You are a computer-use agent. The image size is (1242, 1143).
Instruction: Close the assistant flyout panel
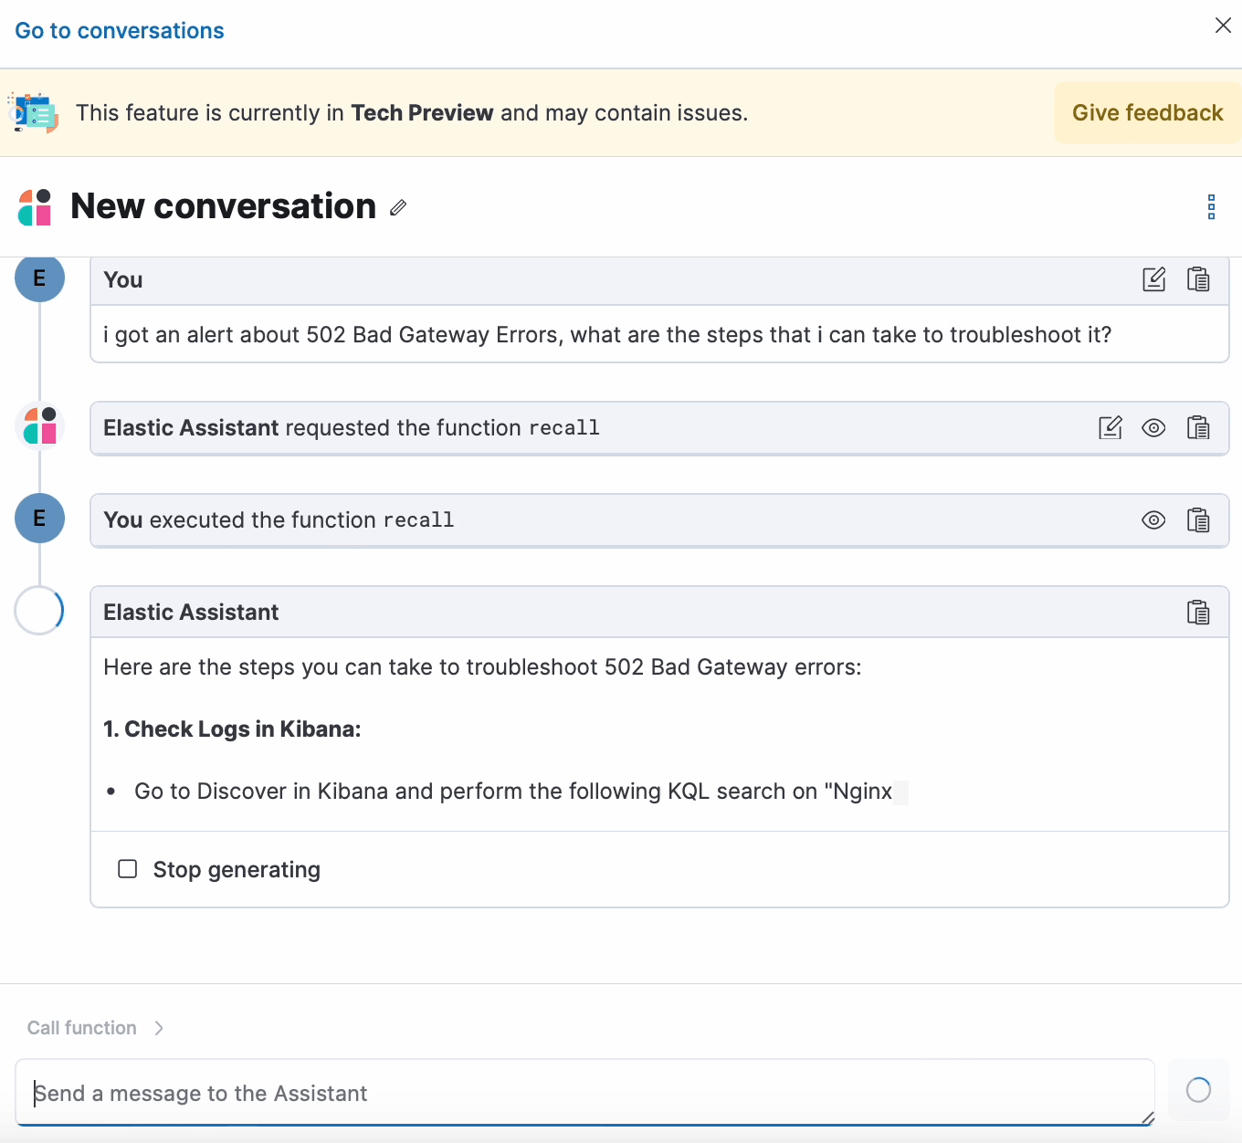(1223, 26)
